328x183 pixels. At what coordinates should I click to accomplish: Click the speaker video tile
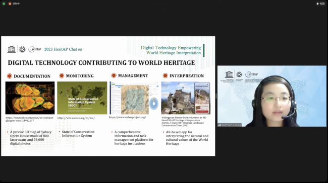(271, 96)
